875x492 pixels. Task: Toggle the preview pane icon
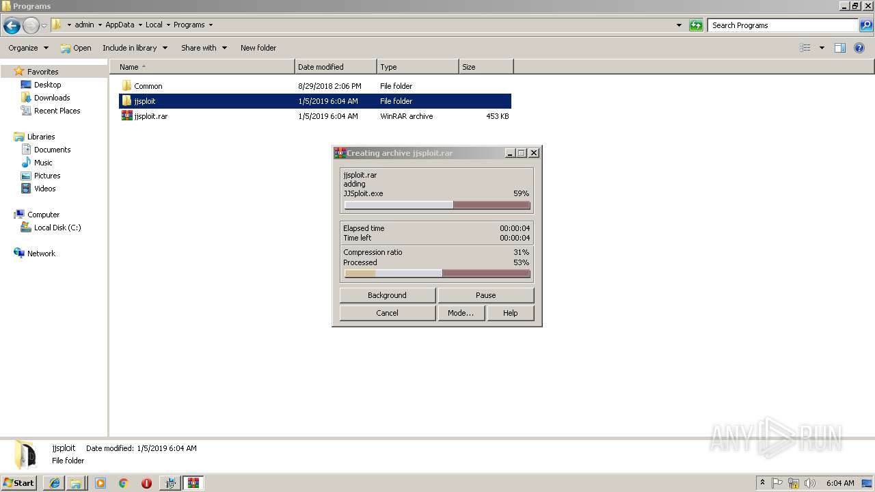tap(840, 48)
